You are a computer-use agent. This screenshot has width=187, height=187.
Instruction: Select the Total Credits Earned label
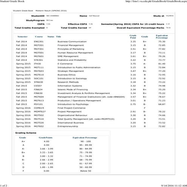[x=74, y=28]
